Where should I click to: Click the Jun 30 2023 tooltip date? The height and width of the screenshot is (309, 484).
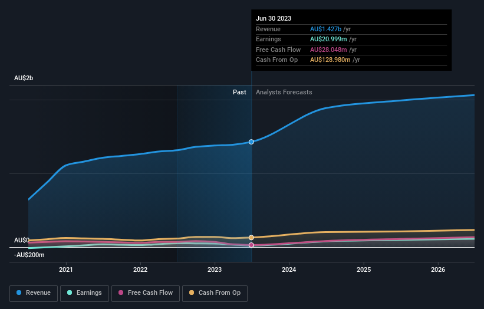point(274,18)
